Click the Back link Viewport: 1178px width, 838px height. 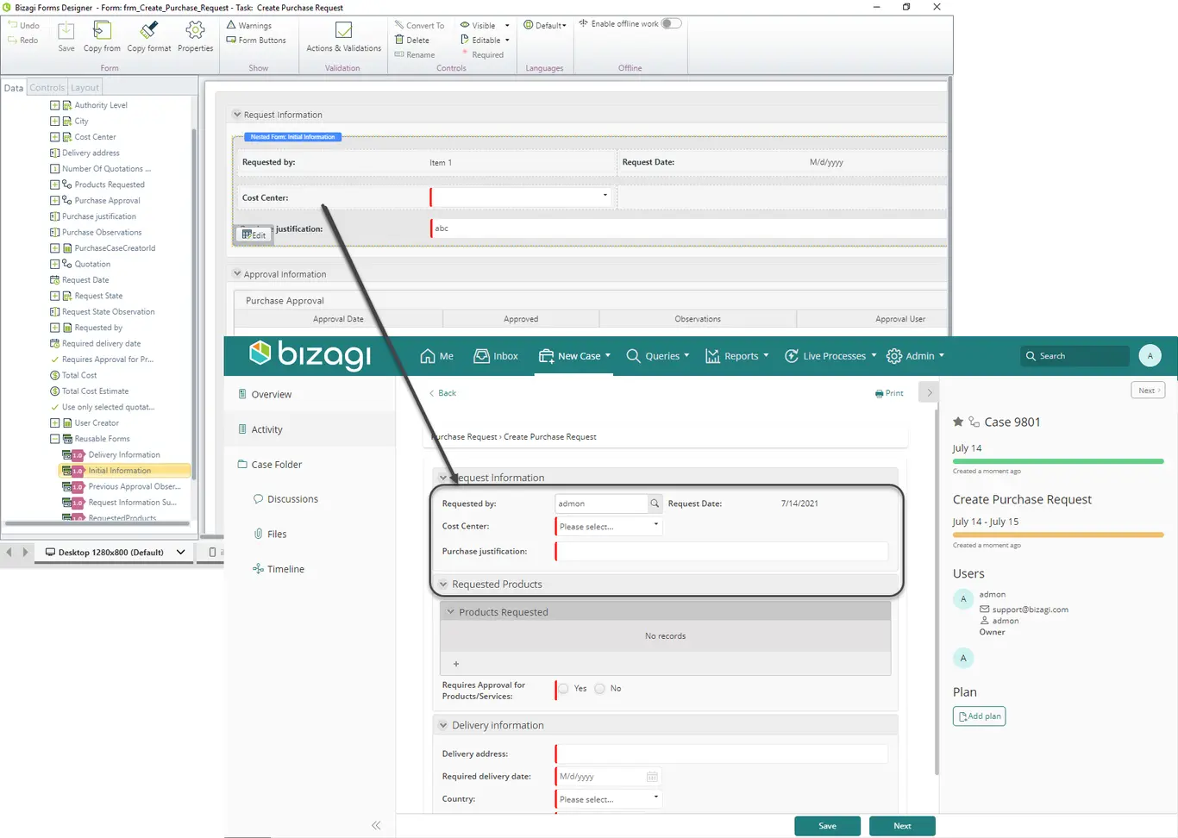(x=442, y=393)
